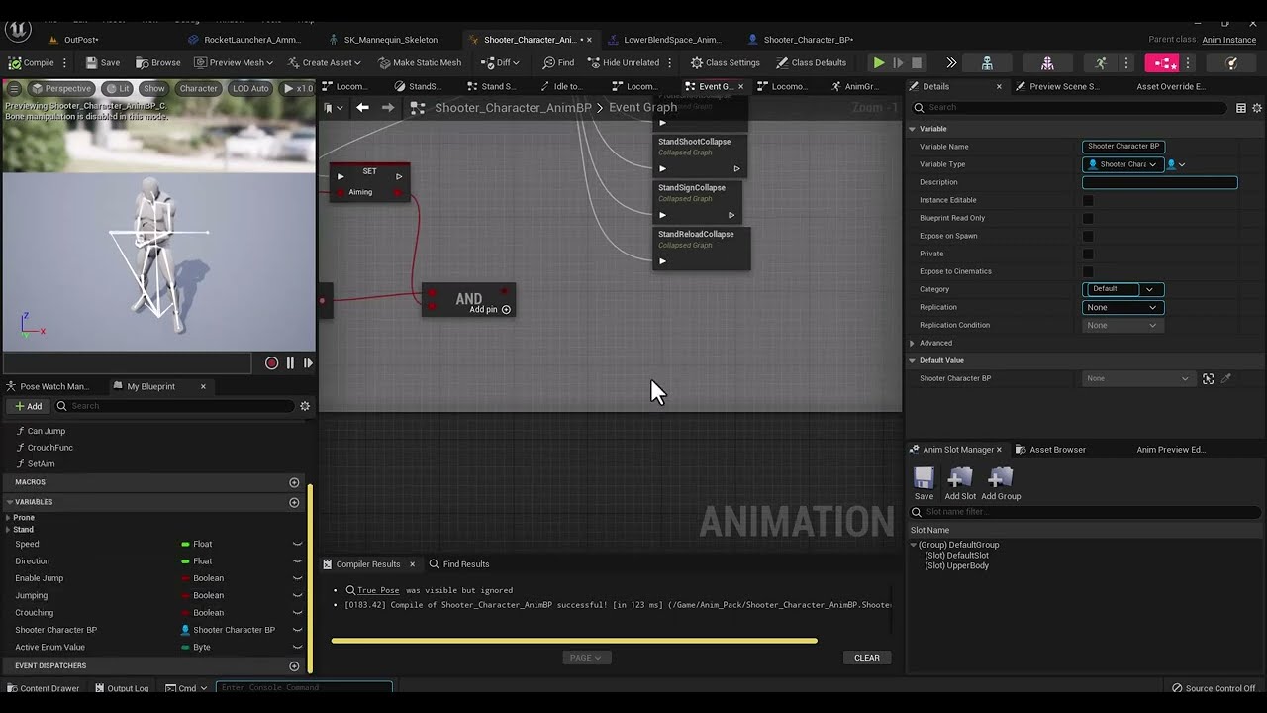The height and width of the screenshot is (713, 1267).
Task: Toggle Blueprint Read Only checkbox
Action: pos(1088,218)
